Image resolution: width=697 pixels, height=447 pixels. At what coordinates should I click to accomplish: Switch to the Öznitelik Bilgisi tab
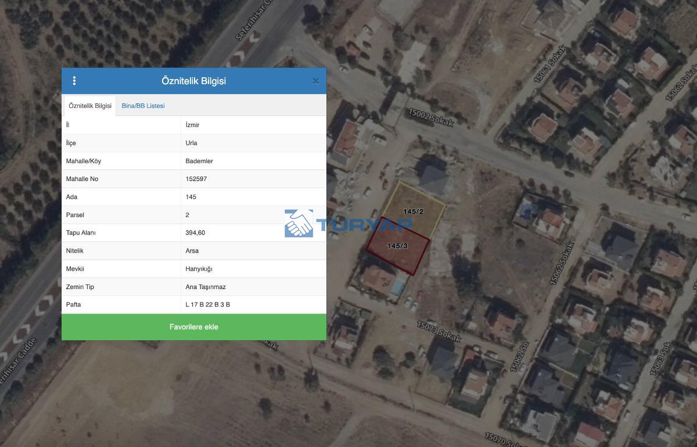coord(90,106)
